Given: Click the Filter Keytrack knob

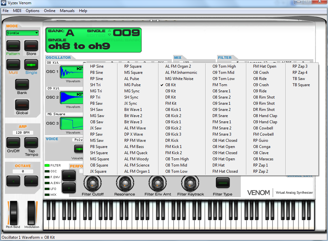Looking at the screenshot, I should click(x=190, y=183).
